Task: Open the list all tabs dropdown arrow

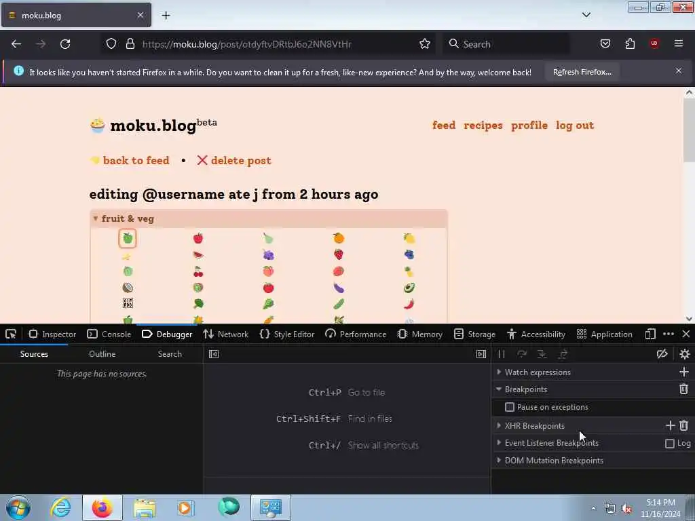Action: [586, 15]
